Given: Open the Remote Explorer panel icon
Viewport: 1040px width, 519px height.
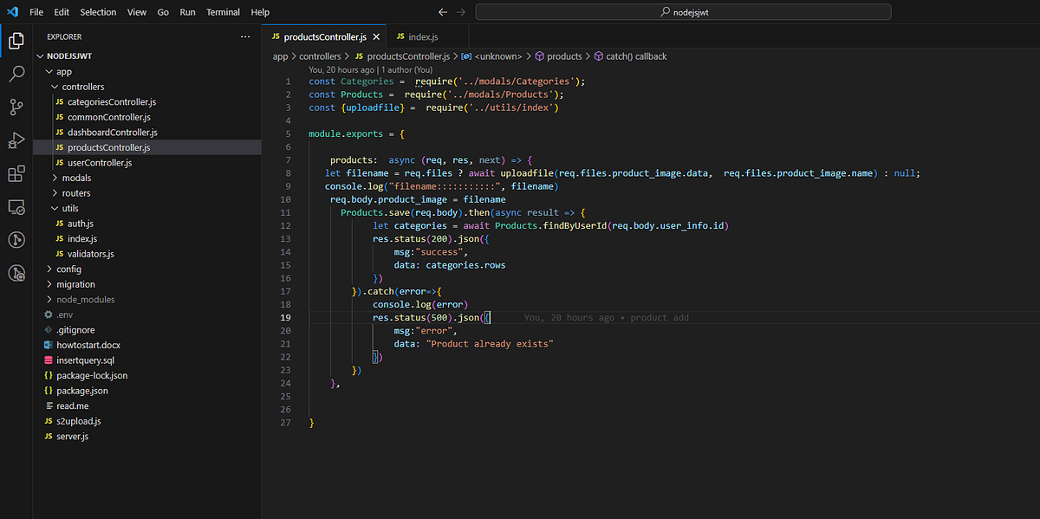Looking at the screenshot, I should (x=17, y=207).
